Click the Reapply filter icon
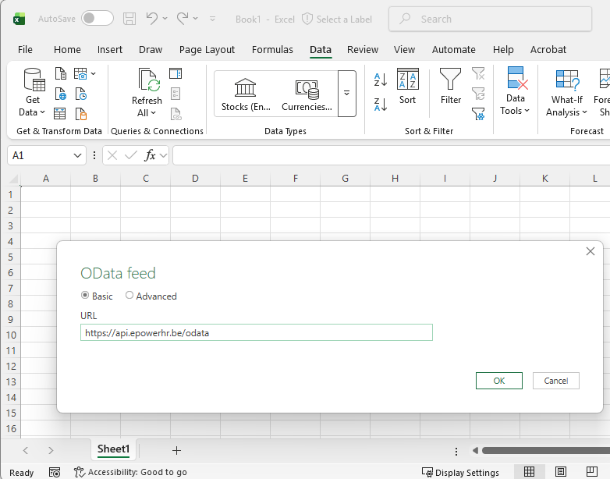610x479 pixels. [478, 94]
